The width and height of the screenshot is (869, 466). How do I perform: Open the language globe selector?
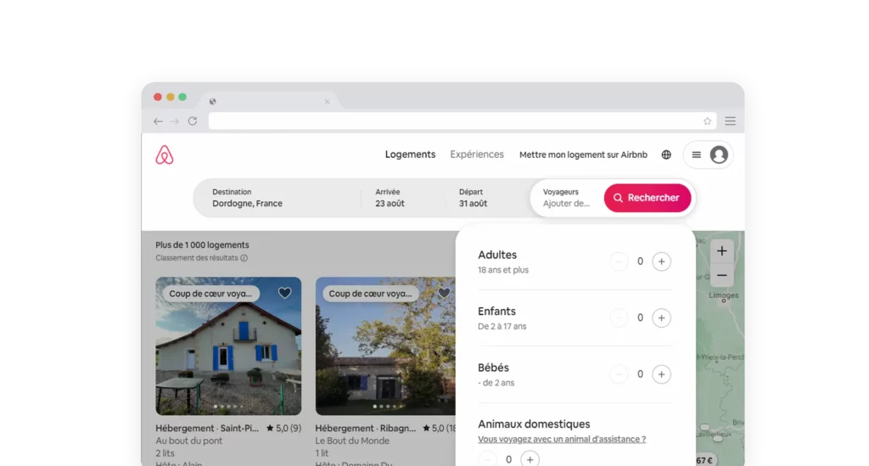point(666,155)
